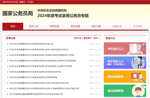The height and width of the screenshot is (98, 150).
Task: Open the 相关下载 navigation tab
Action: (x=96, y=26)
